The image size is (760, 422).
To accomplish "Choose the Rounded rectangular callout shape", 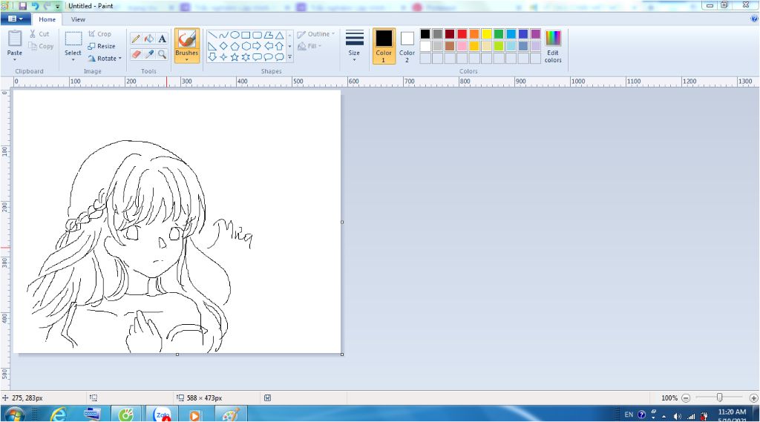I will (257, 57).
